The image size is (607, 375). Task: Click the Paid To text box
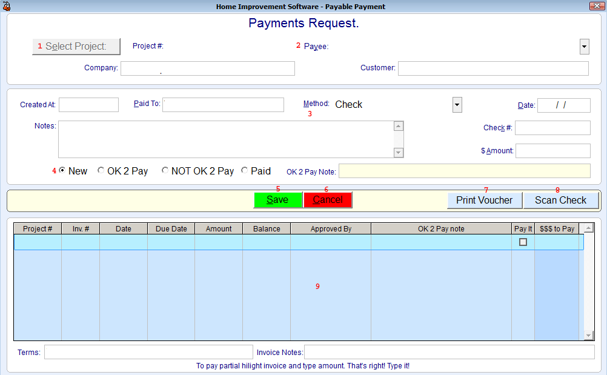tap(223, 105)
